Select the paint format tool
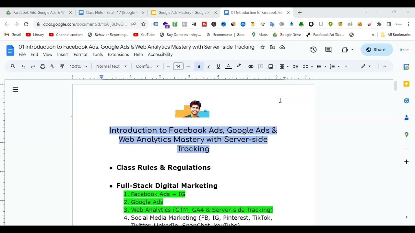Viewport: 415px width, 233px height. click(62, 66)
